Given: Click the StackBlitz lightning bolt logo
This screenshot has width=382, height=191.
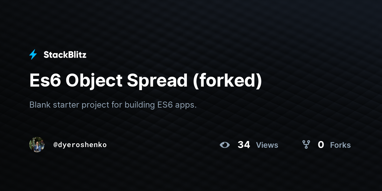Looking at the screenshot, I should 33,55.
